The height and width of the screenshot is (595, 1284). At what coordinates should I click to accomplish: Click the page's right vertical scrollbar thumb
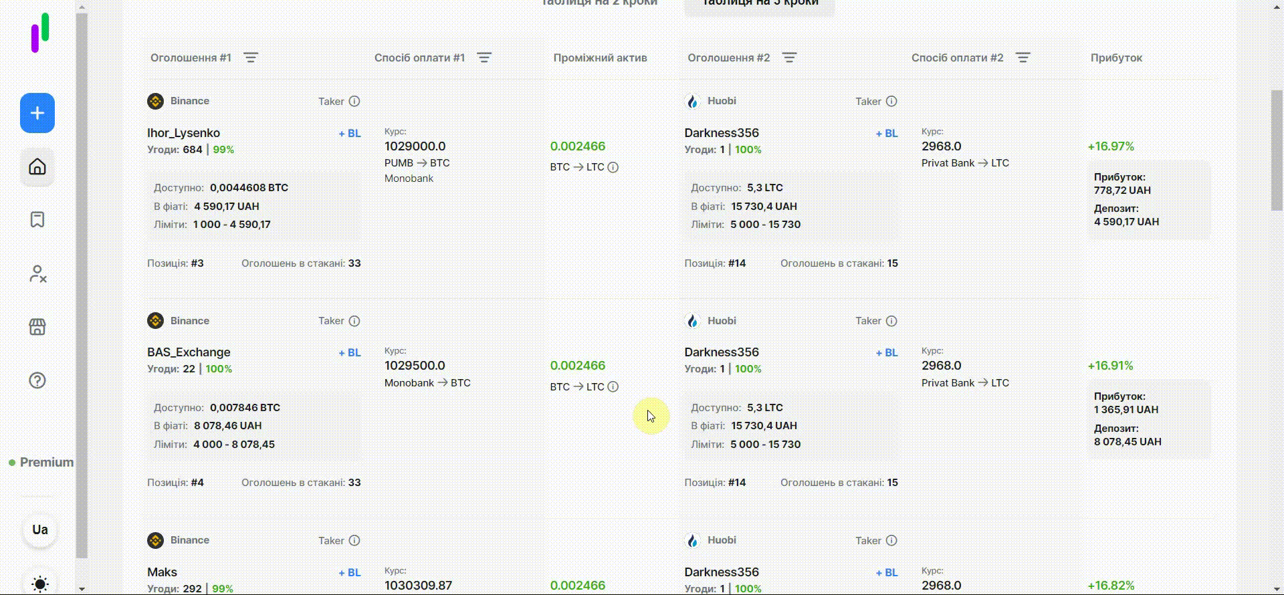coord(1276,150)
